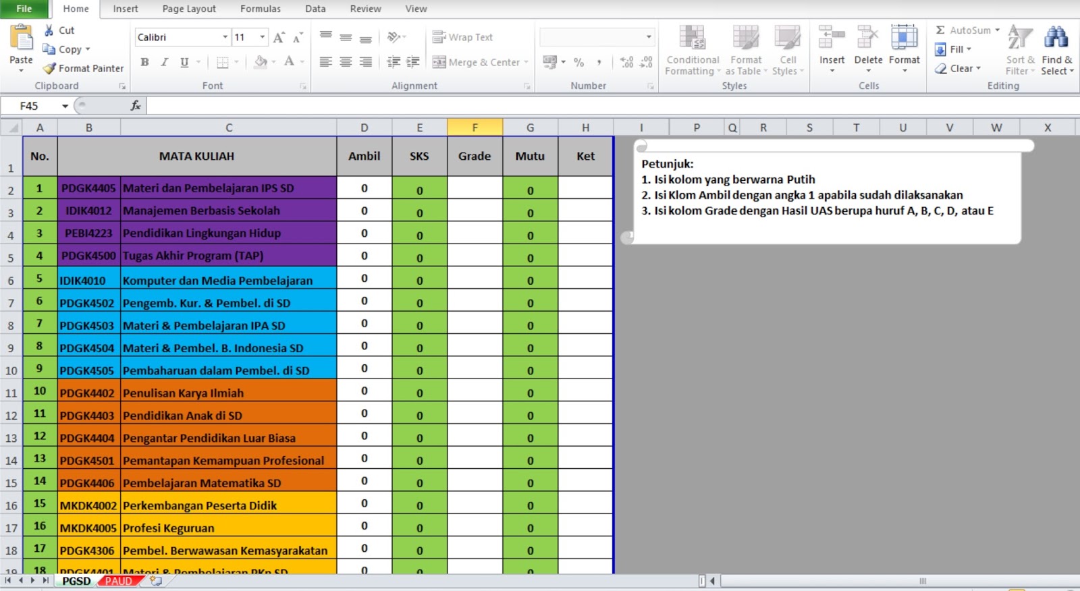Go to first sheet tab arrow

pos(8,581)
